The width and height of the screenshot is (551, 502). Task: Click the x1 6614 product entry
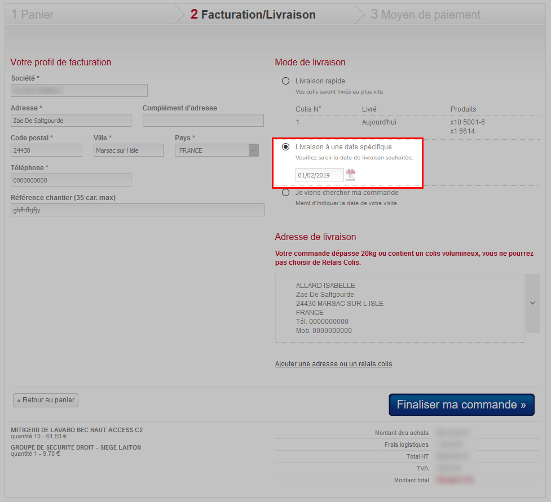(x=462, y=131)
